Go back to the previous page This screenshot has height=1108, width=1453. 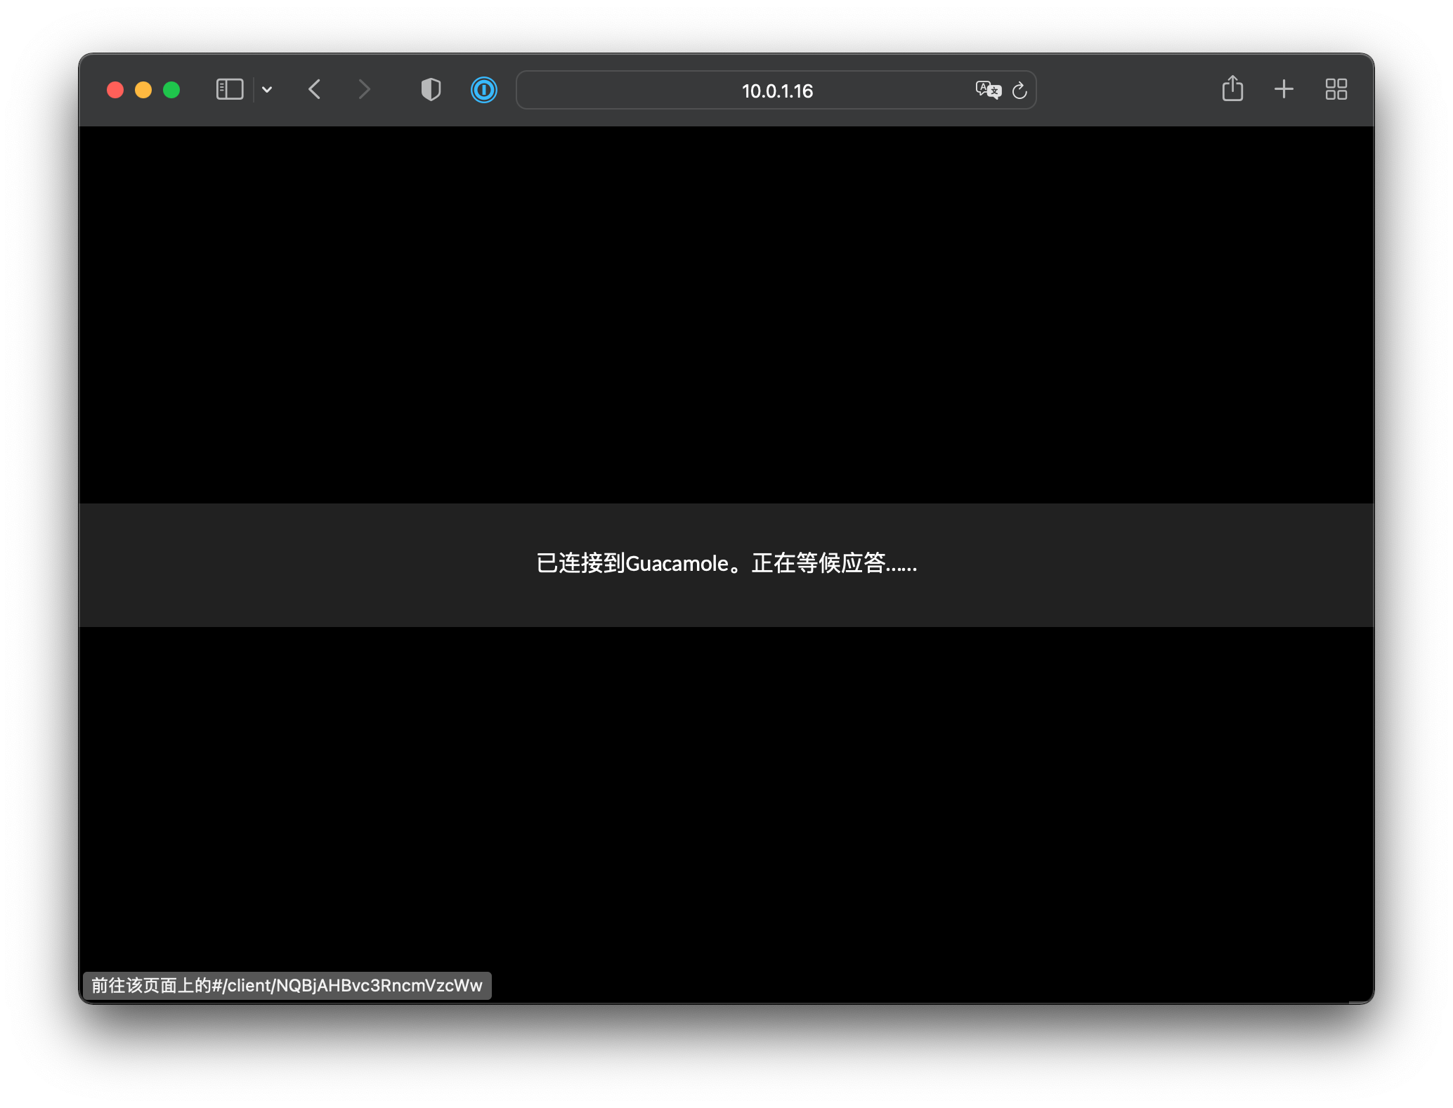pyautogui.click(x=315, y=90)
